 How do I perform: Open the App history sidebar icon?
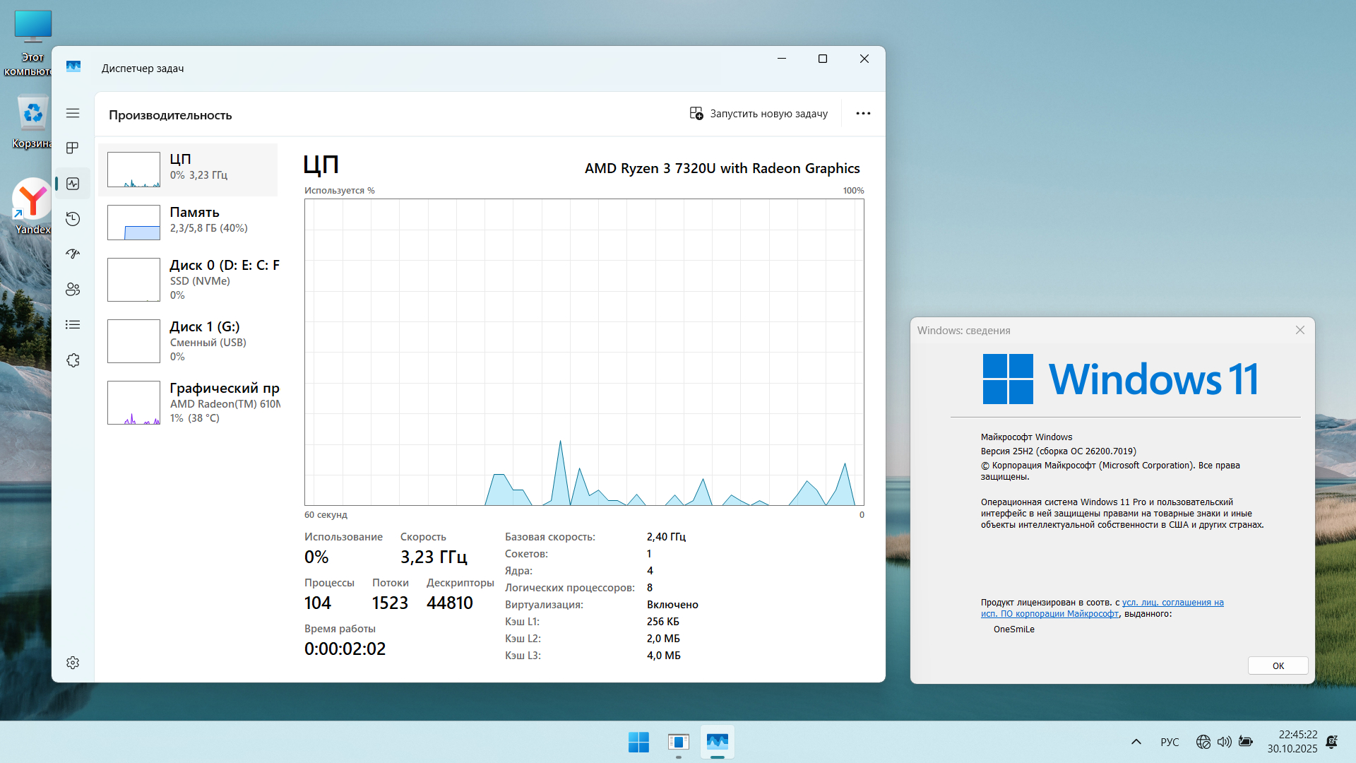coord(73,219)
